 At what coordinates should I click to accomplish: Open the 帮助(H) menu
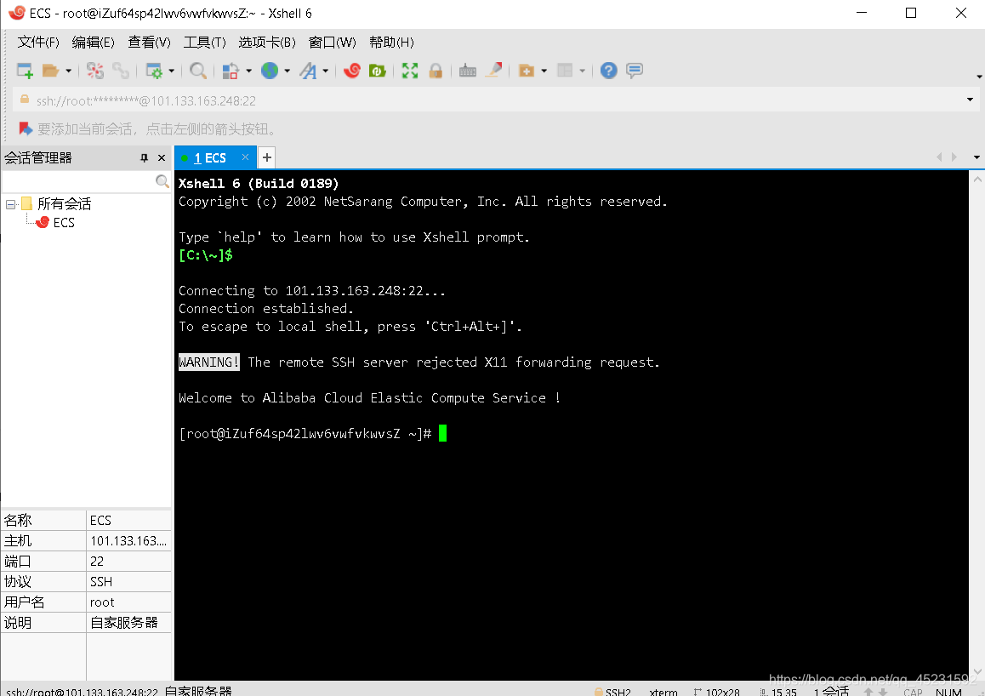[x=391, y=42]
